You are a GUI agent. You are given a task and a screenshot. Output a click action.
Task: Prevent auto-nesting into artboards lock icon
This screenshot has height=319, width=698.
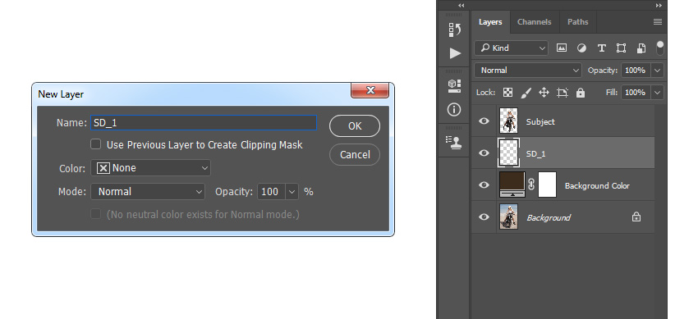coord(563,93)
